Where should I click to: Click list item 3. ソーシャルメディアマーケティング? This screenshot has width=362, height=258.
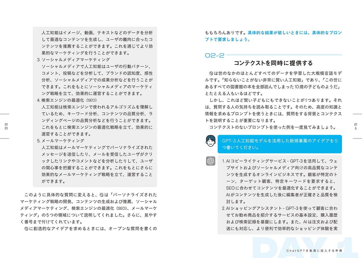pos(73,60)
